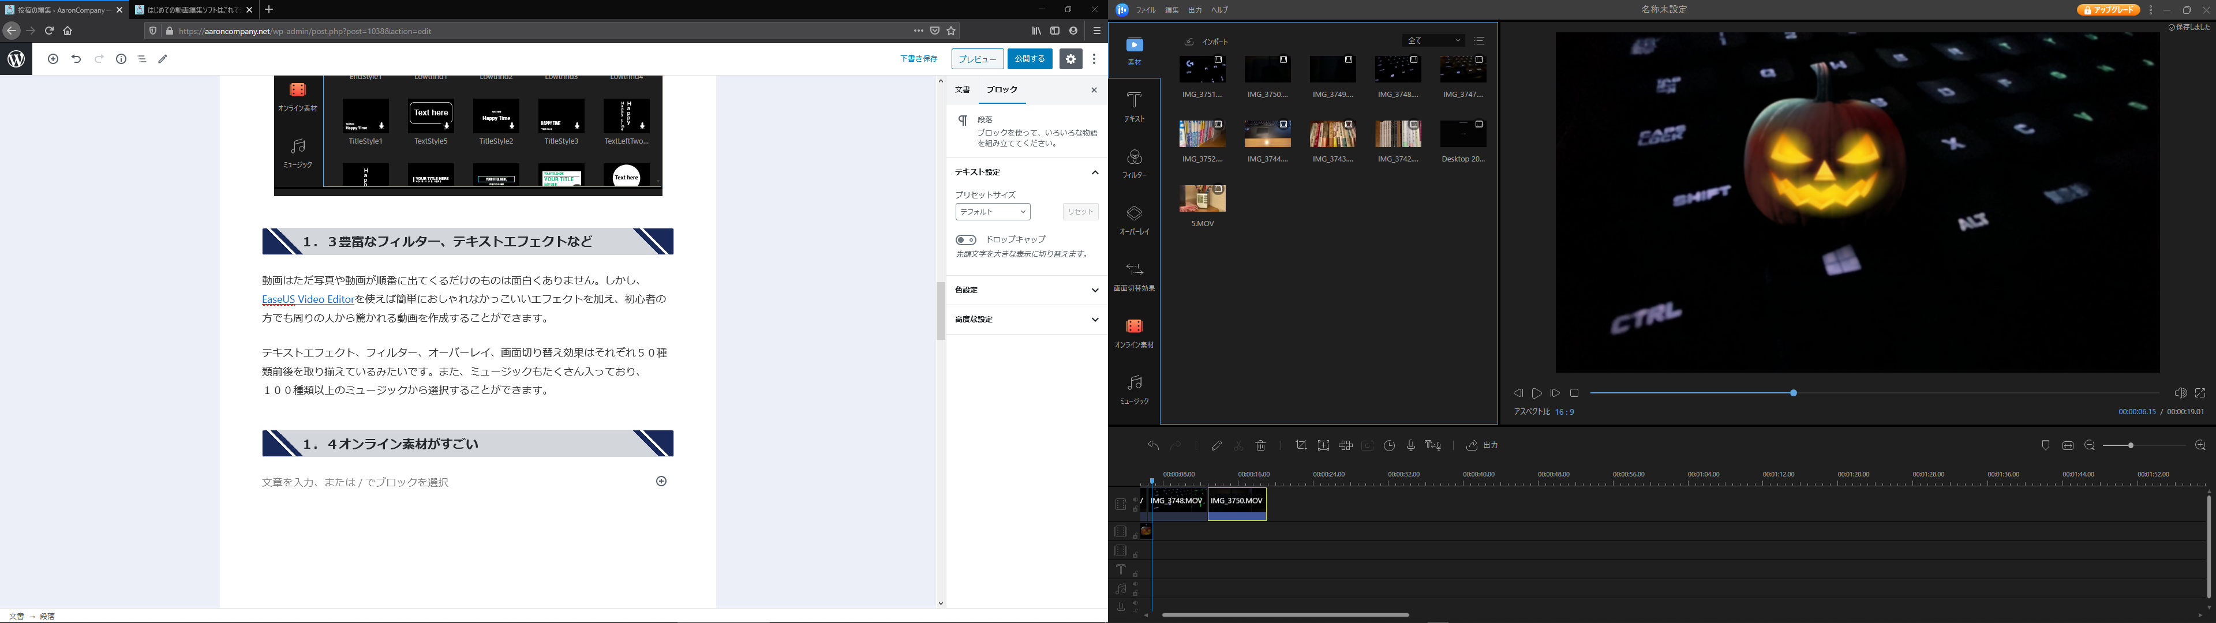Mute the music track speaker icon

click(1136, 583)
